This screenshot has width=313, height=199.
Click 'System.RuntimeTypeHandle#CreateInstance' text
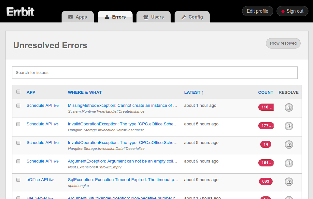[106, 111]
